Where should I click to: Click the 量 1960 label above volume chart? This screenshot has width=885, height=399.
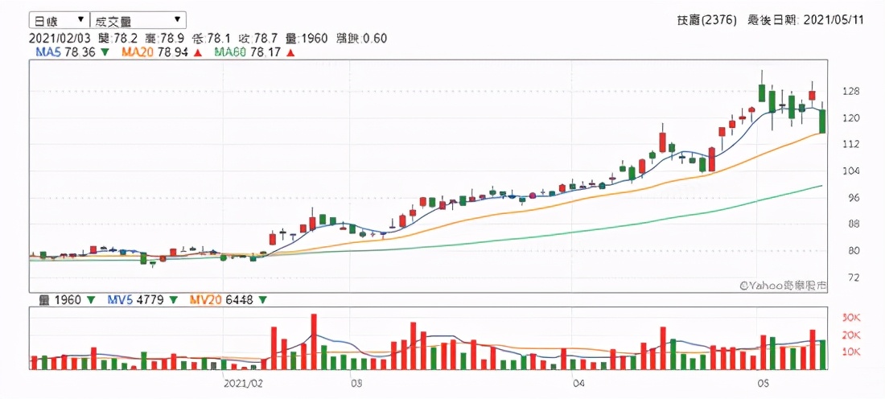[x=60, y=300]
